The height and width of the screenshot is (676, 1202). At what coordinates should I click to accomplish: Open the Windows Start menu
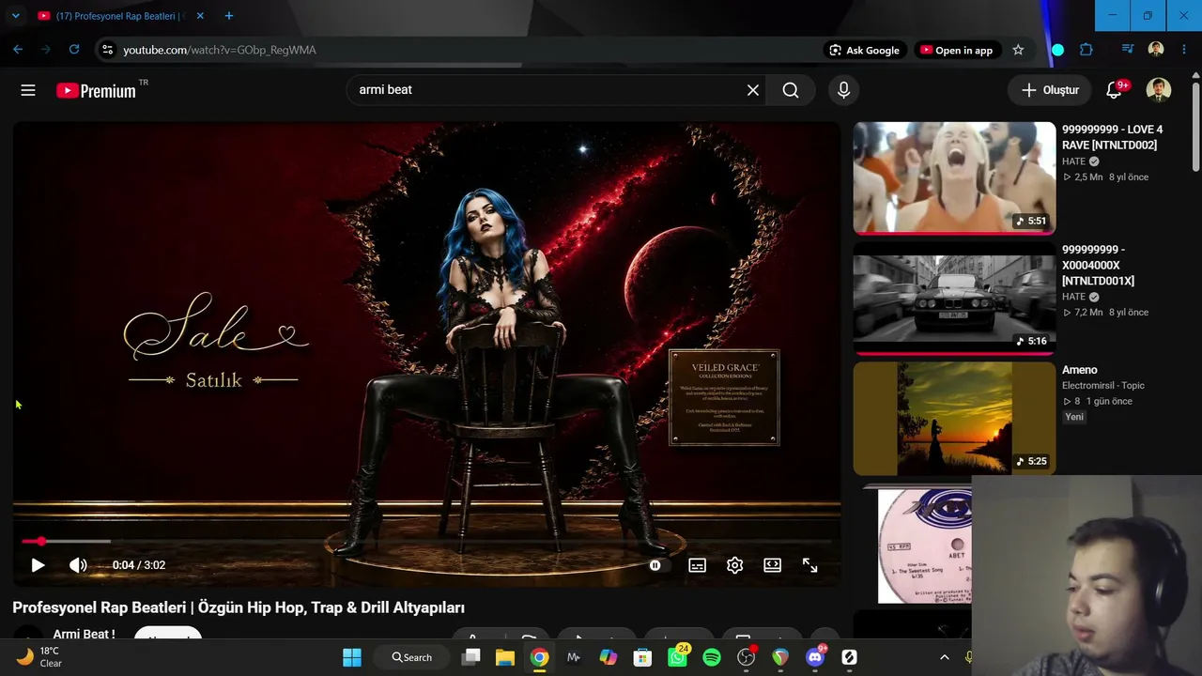click(x=352, y=657)
